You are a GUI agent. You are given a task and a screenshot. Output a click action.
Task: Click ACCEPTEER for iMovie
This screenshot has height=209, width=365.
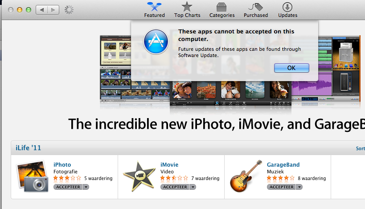[x=175, y=187]
